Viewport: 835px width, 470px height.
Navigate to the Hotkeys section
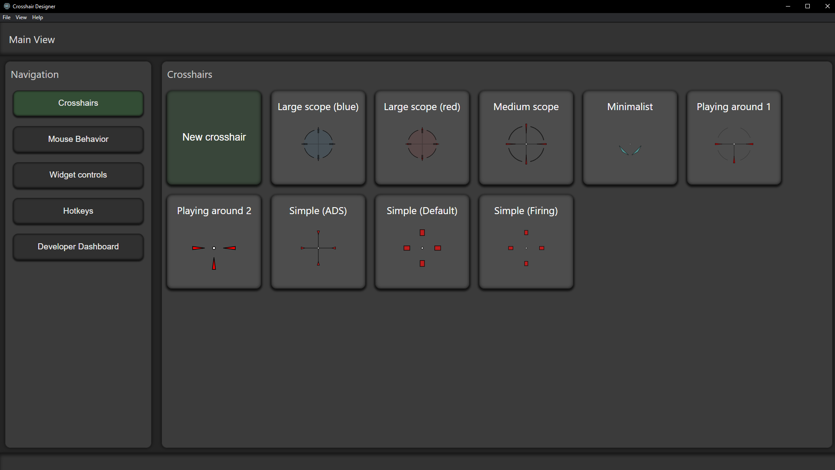[78, 211]
